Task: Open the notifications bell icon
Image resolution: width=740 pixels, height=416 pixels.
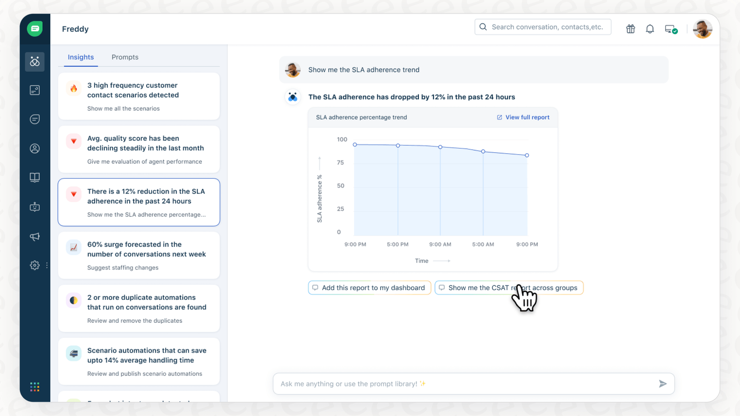Action: pos(650,29)
